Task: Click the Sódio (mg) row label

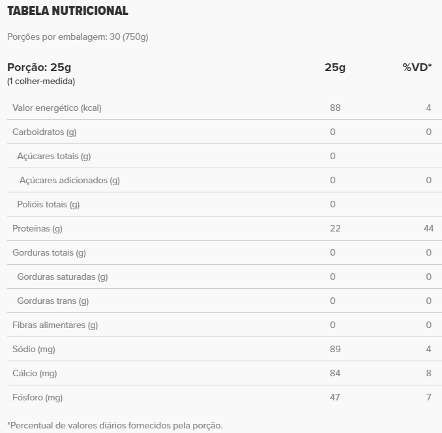Action: click(34, 350)
